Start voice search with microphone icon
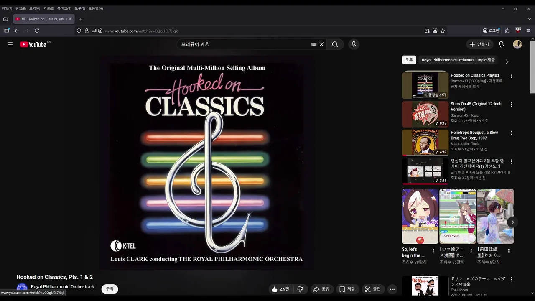The width and height of the screenshot is (535, 301). [x=354, y=44]
